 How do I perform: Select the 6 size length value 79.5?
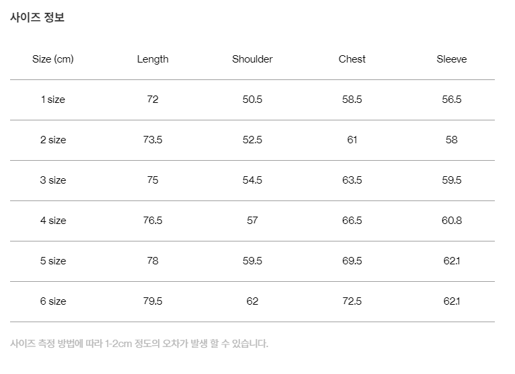[x=153, y=301]
